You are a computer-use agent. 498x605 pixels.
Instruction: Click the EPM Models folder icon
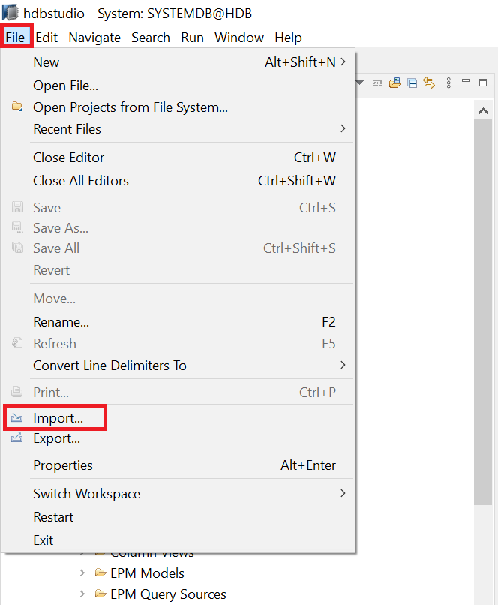101,573
